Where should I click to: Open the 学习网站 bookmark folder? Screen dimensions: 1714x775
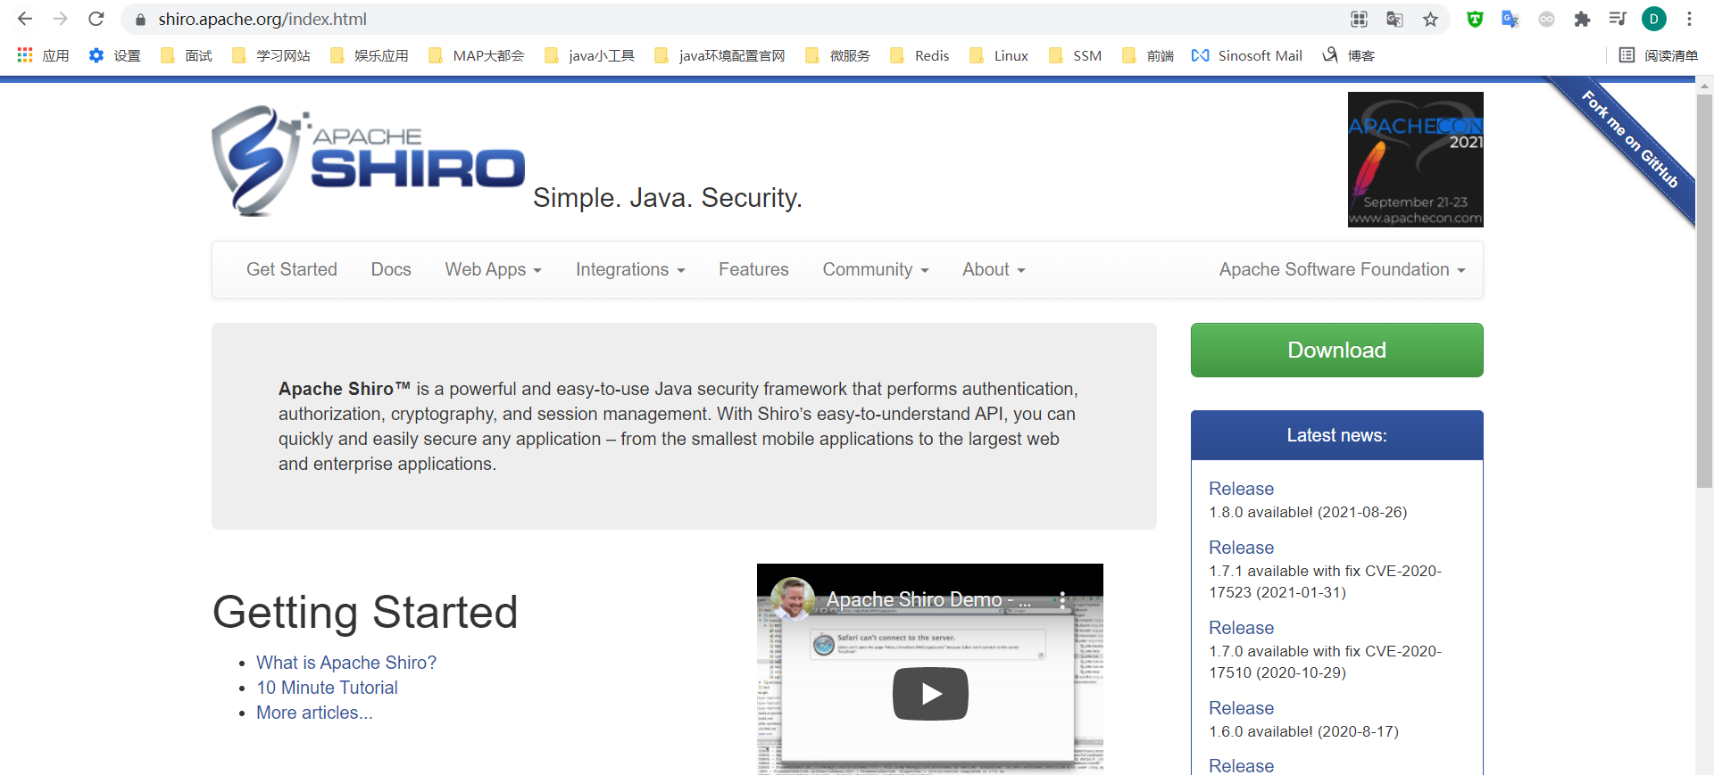270,55
